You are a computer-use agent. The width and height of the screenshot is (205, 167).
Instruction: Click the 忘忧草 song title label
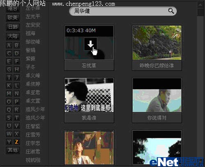89,65
